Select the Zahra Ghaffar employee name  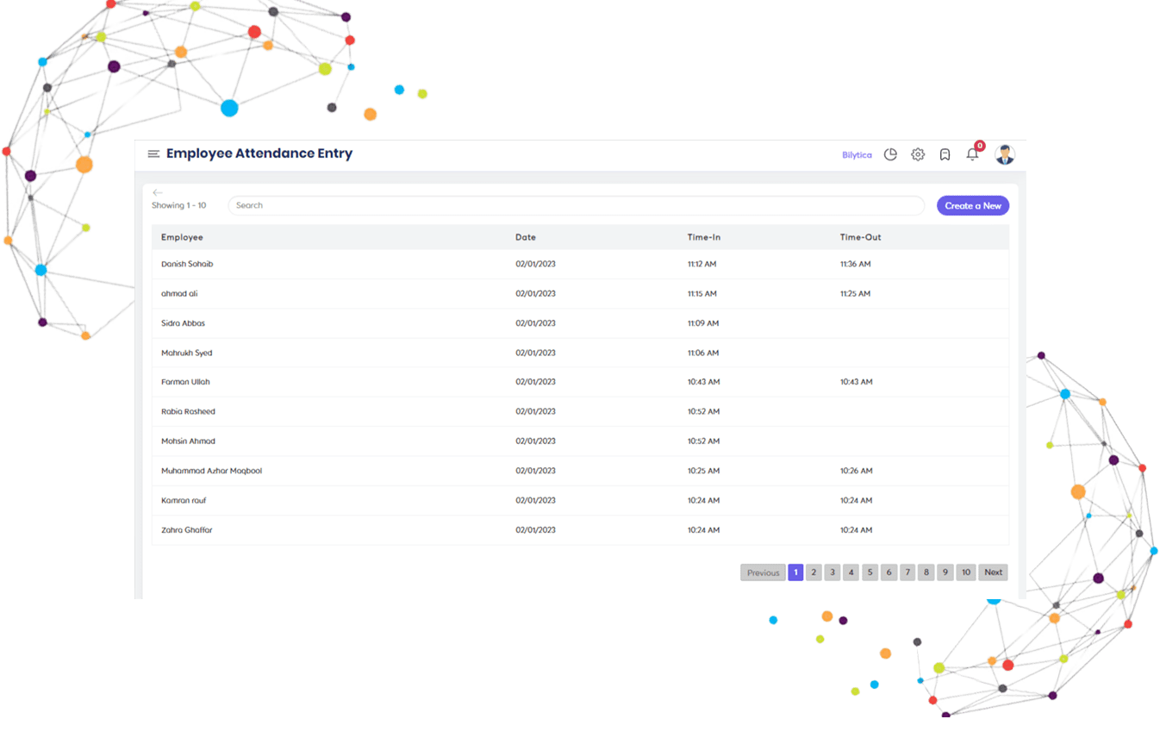(186, 530)
